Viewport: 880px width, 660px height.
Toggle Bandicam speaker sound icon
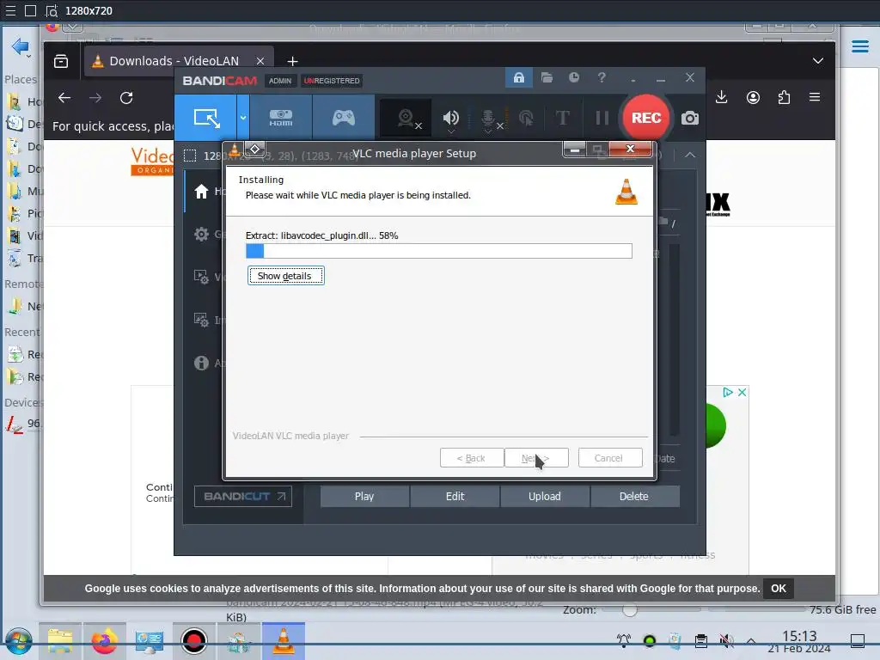(450, 118)
